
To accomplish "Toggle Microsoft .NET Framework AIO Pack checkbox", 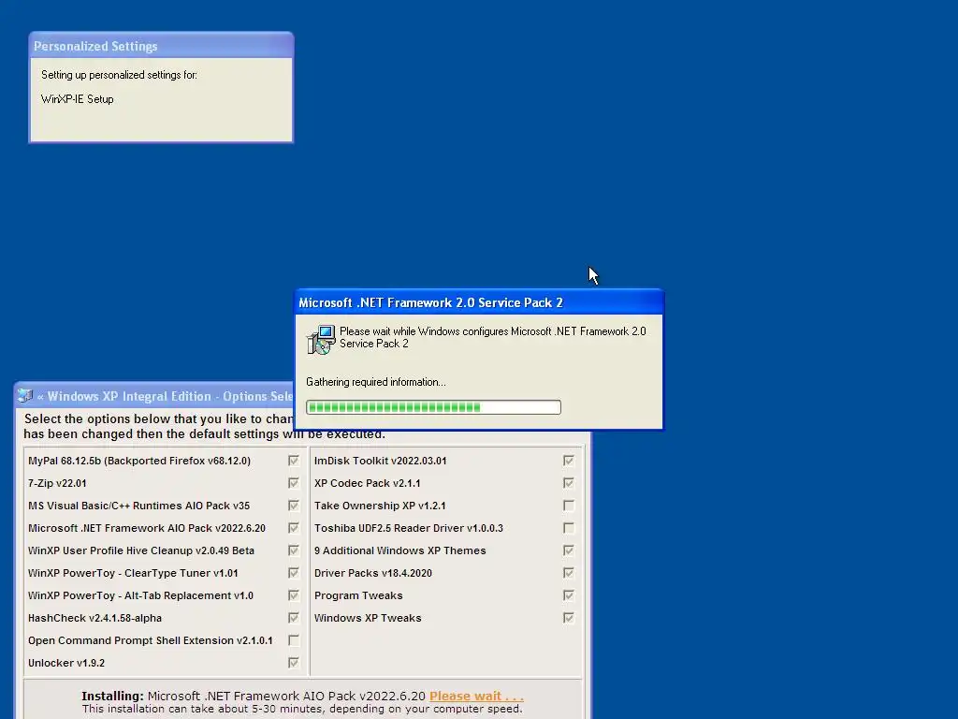I will pyautogui.click(x=294, y=528).
